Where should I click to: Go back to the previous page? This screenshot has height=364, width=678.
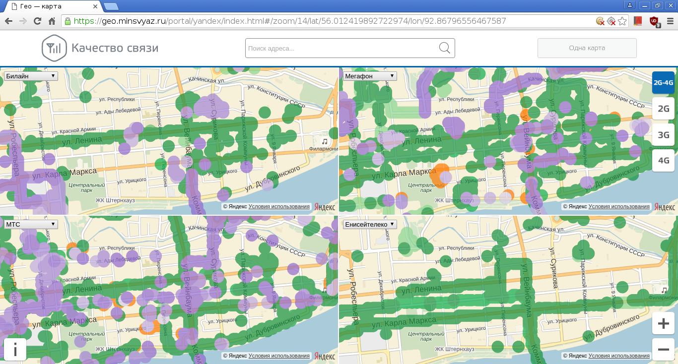click(x=9, y=21)
